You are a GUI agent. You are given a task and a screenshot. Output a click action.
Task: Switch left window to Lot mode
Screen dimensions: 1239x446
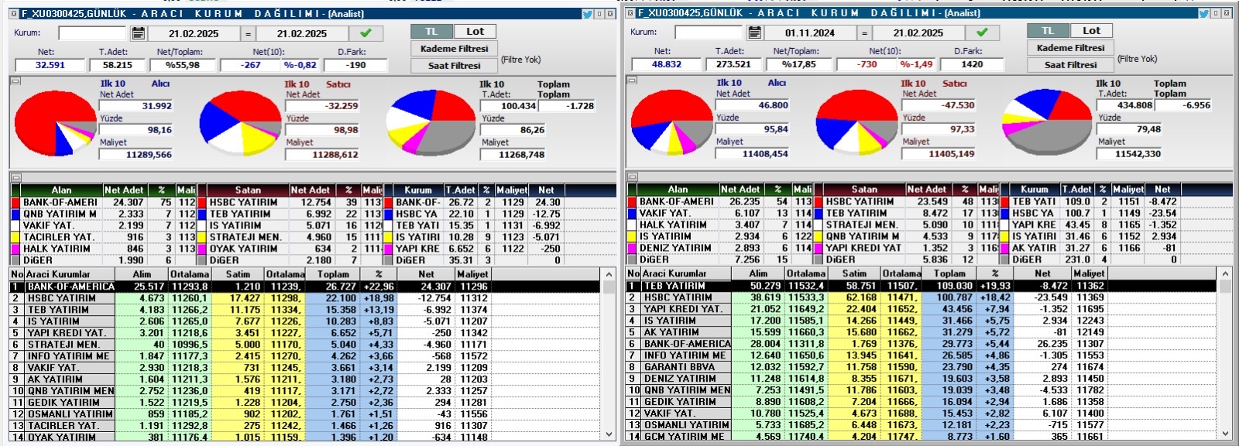tap(475, 31)
